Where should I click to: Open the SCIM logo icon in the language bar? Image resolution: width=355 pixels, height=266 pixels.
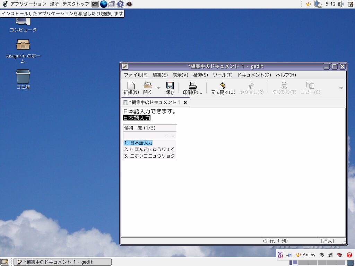click(280, 255)
